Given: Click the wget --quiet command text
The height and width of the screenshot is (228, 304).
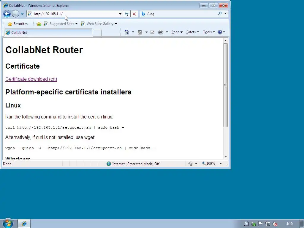Looking at the screenshot, I should (80, 148).
